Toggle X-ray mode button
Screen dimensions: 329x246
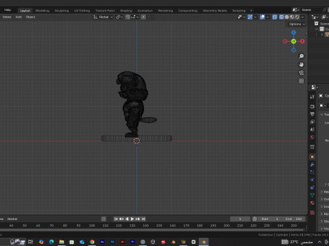click(275, 17)
